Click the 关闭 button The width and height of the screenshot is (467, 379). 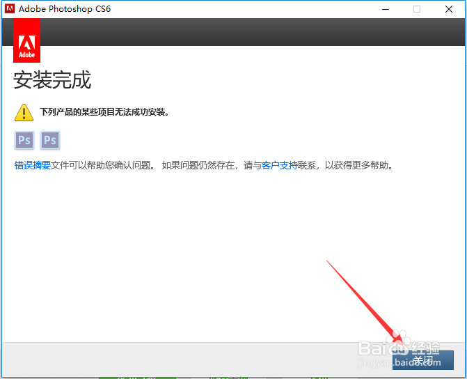(422, 360)
